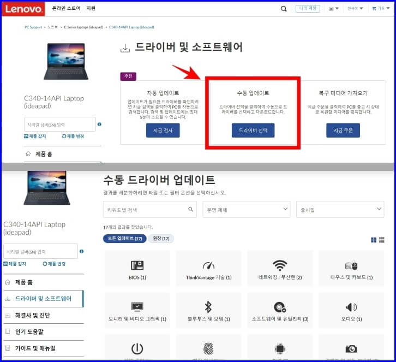Click the download icon beside 드라이버 및 소프트웨어 heading
The width and height of the screenshot is (396, 362).
[125, 48]
